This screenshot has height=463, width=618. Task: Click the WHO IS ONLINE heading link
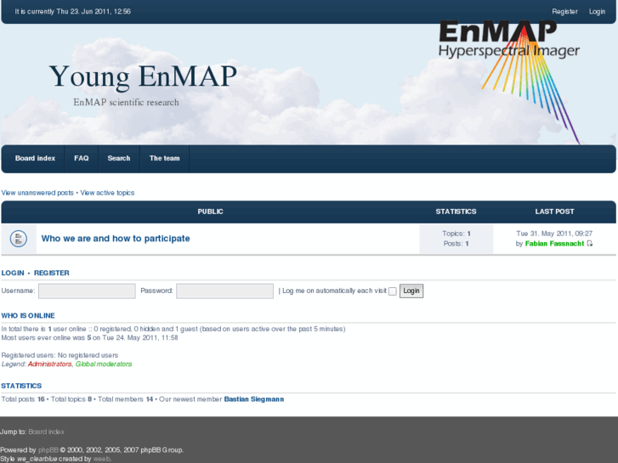28,316
